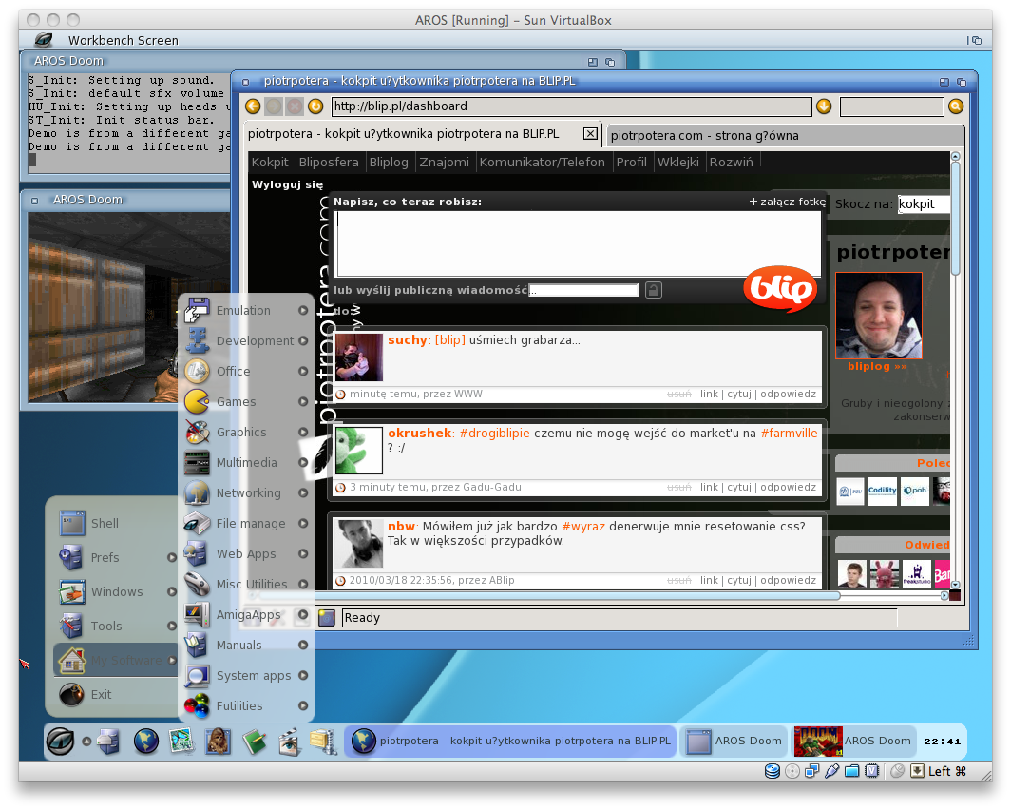Open the #farmville hashtag link
Viewport: 1011px width, 810px height.
tap(790, 433)
